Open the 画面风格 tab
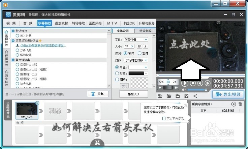Image resolution: width=248 pixels, height=149 pixels. coord(95,23)
